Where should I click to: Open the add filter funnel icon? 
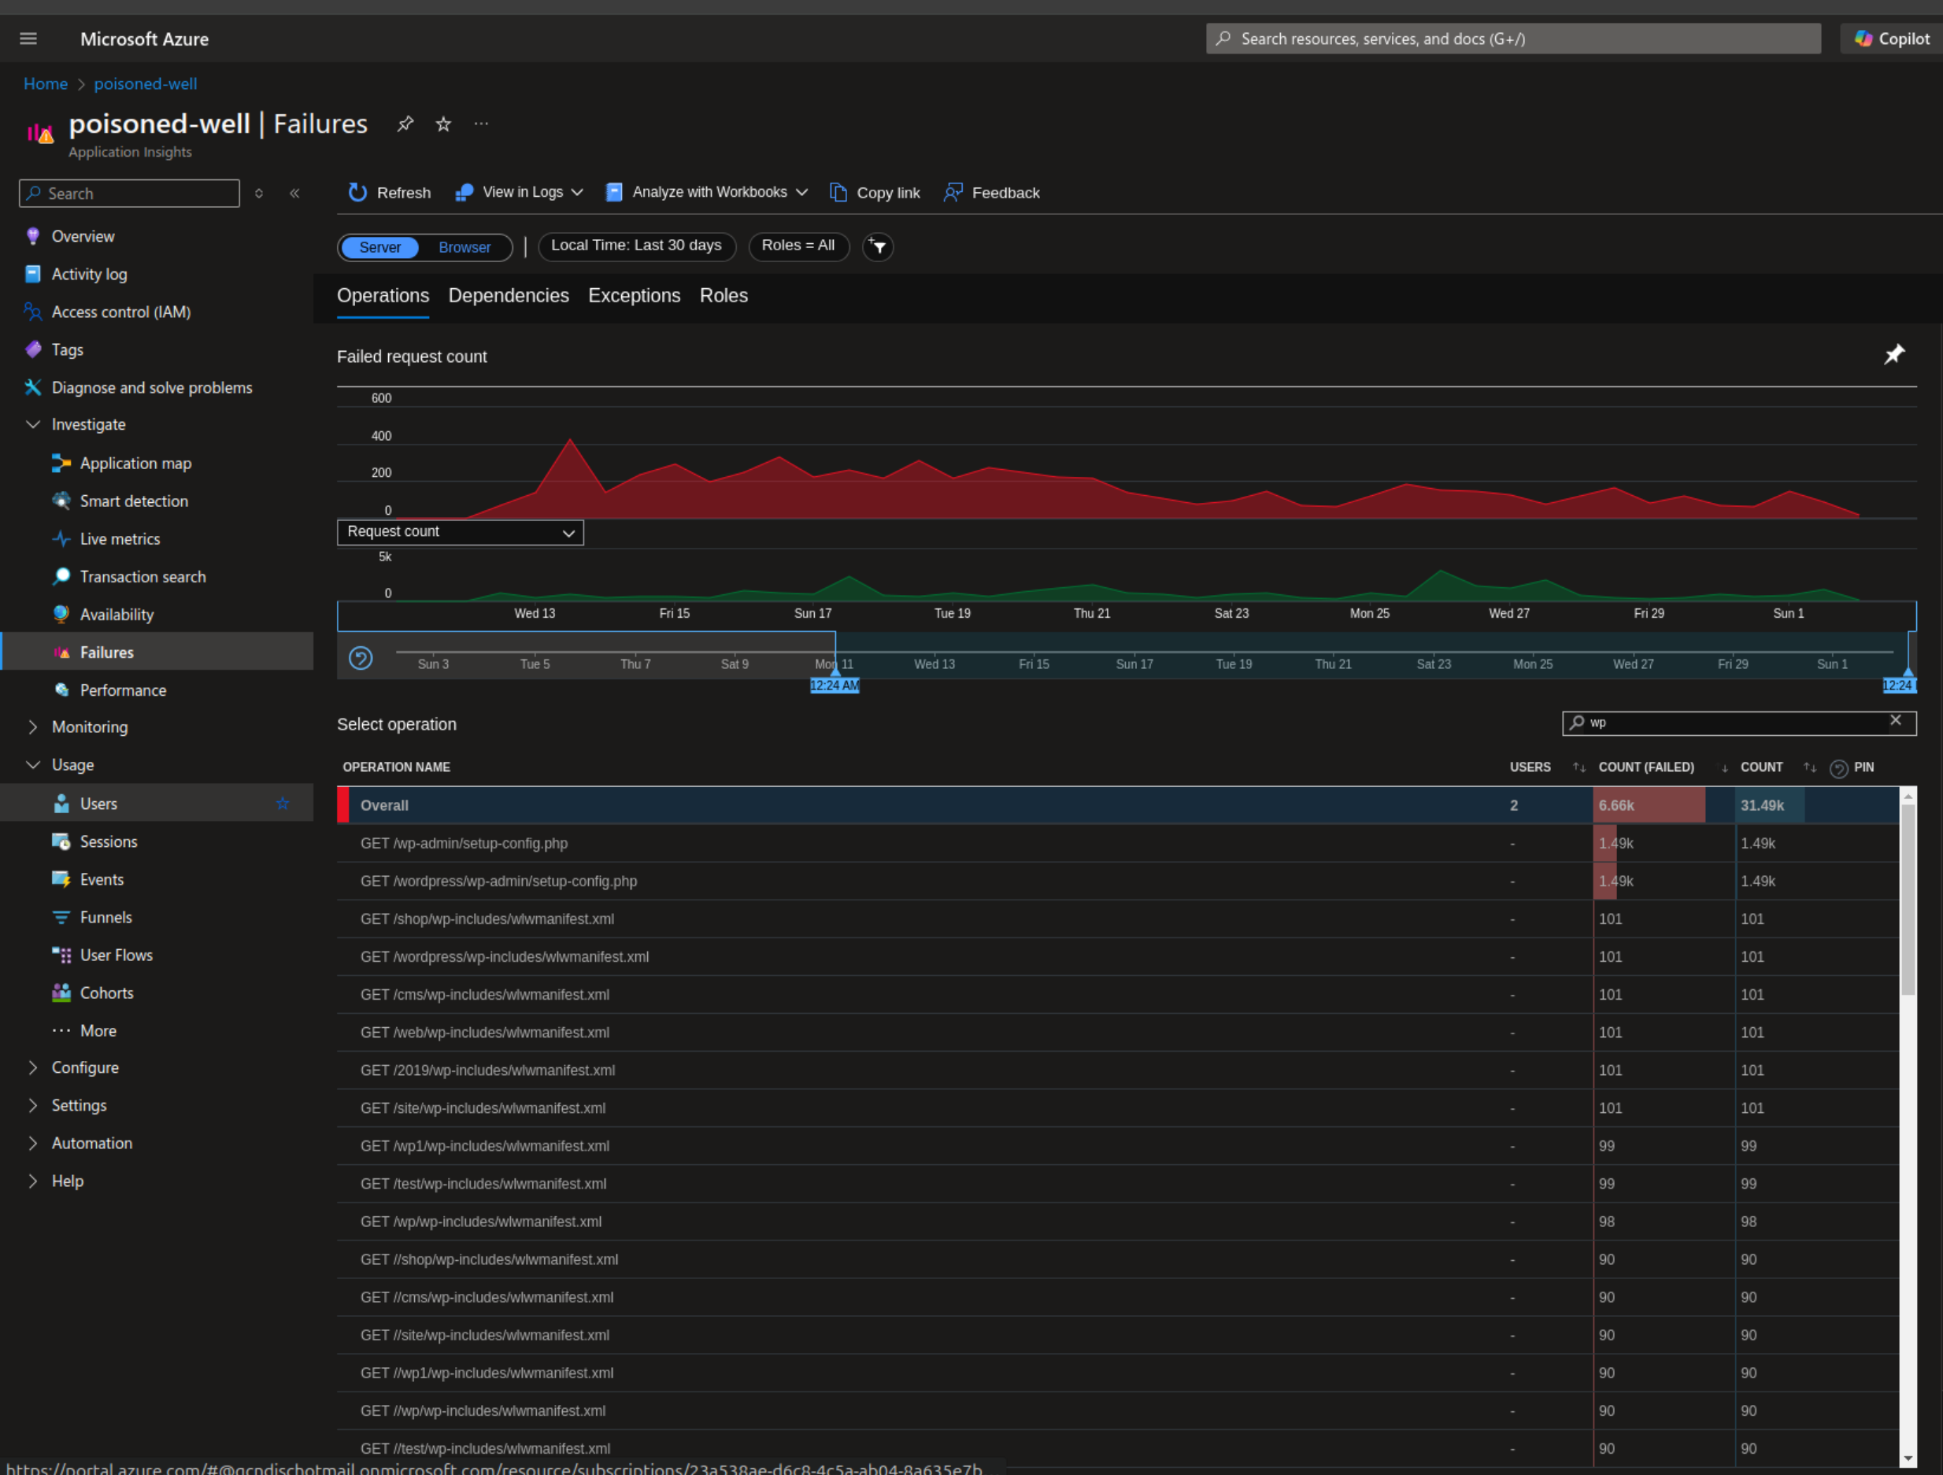click(x=879, y=246)
